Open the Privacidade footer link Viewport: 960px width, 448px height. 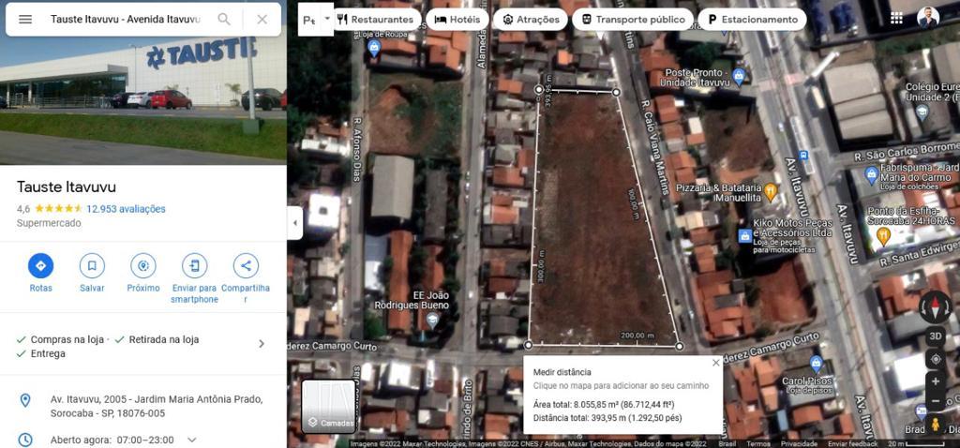tap(799, 443)
